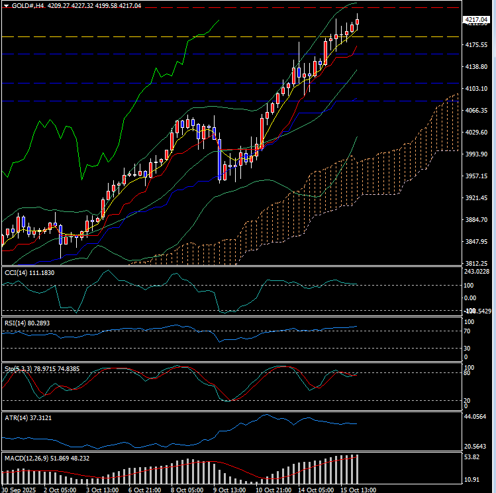Select the large blue candle on 9 Oct

(219, 162)
